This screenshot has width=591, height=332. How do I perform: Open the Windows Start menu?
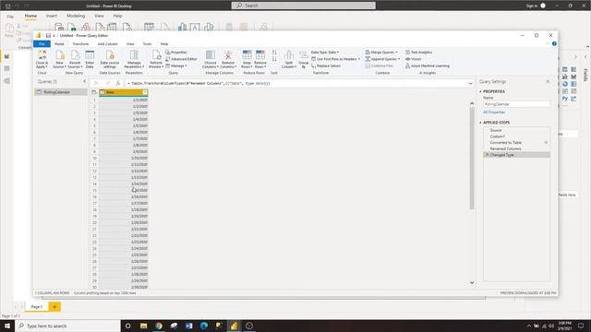click(6, 326)
